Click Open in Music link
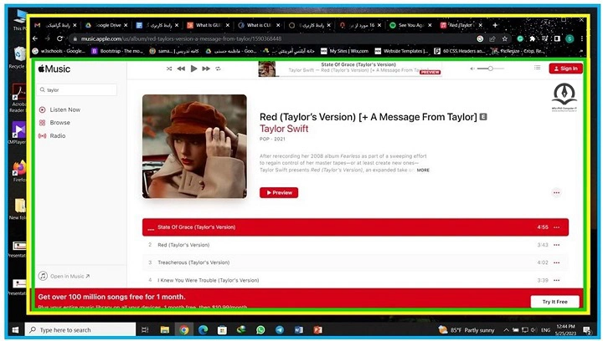 coord(64,276)
